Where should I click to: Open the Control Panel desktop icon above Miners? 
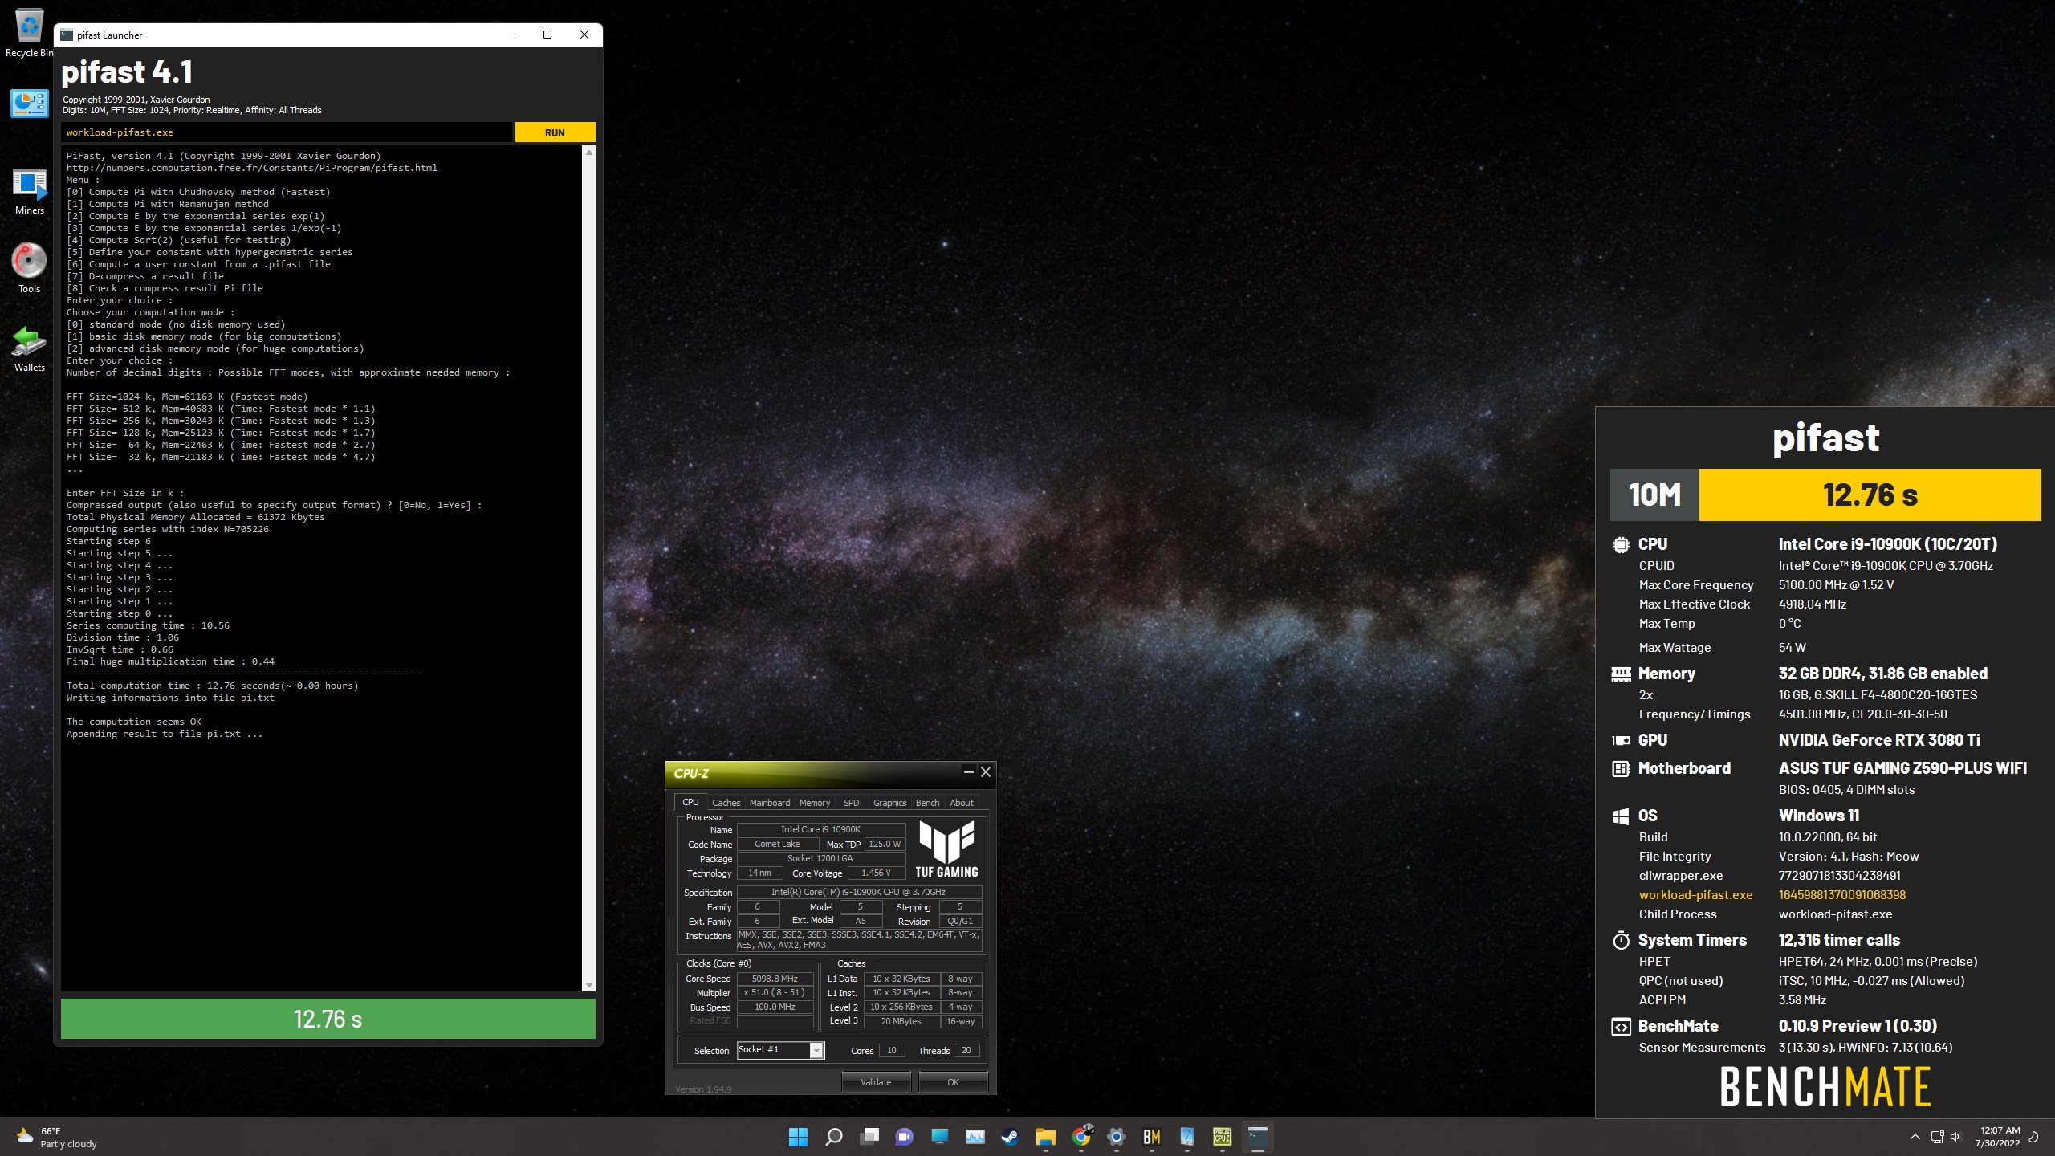(x=29, y=104)
